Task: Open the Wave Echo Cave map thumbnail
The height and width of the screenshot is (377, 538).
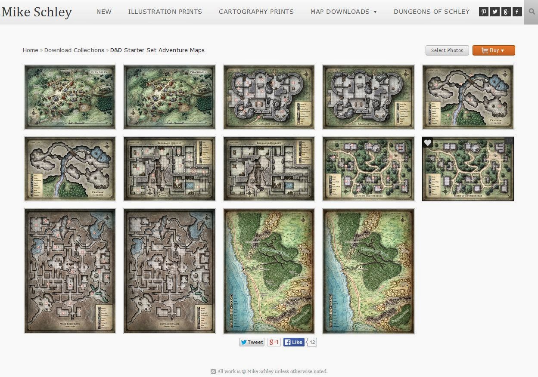Action: tap(69, 271)
